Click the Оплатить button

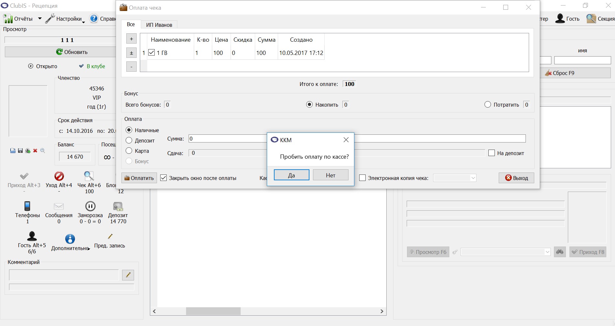tap(139, 178)
